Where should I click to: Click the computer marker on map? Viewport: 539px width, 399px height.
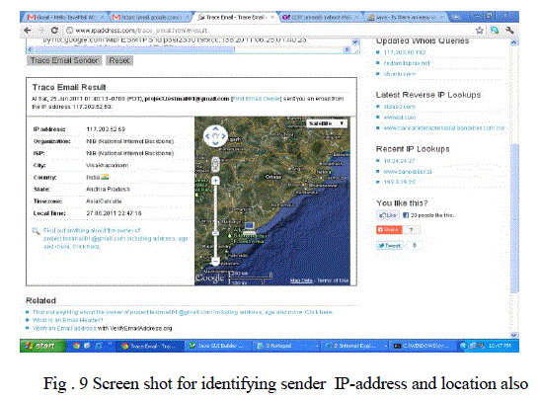(249, 228)
